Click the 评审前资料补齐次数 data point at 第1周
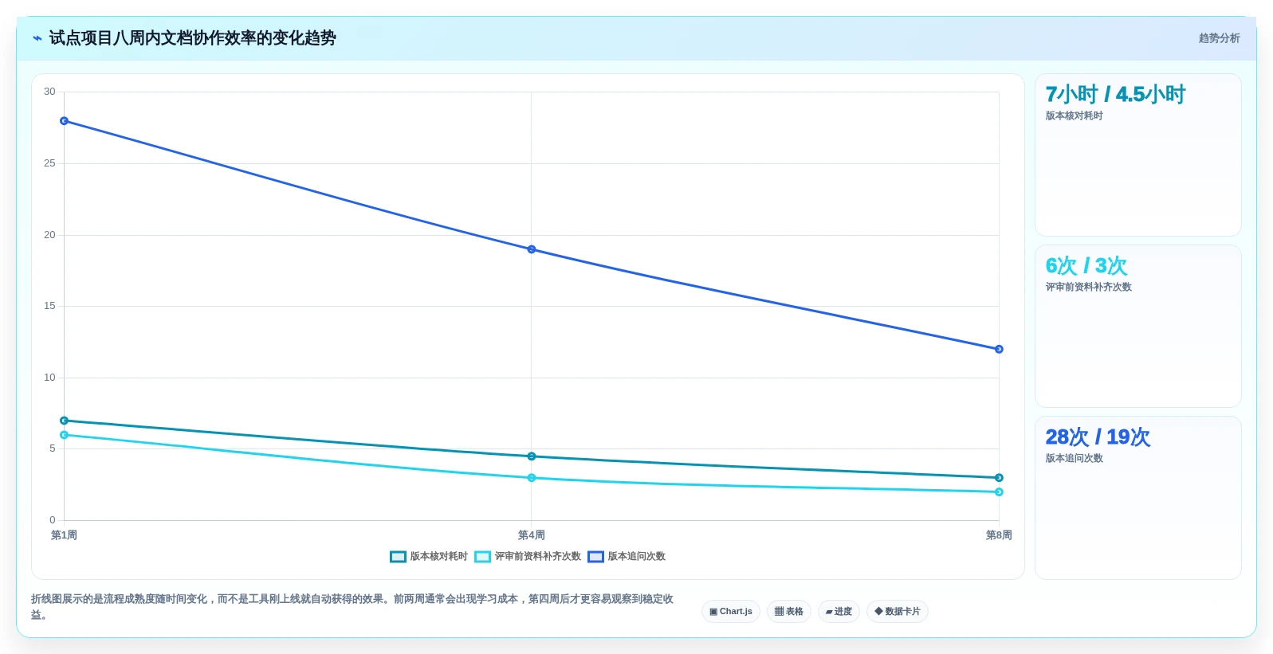 pos(65,435)
